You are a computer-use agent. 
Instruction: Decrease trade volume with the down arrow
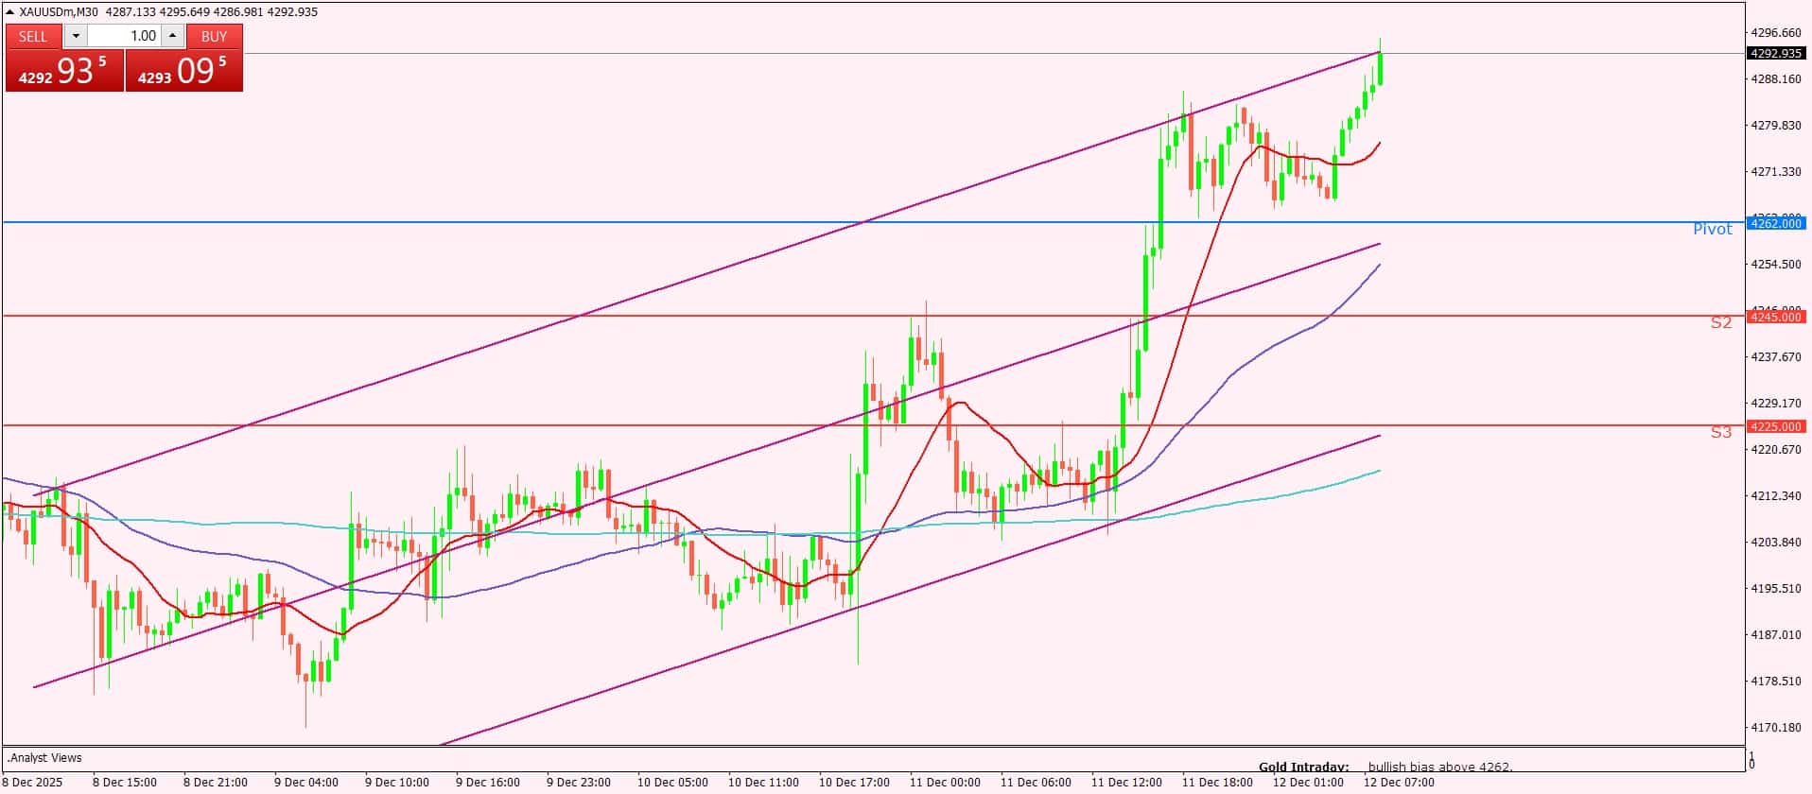click(76, 36)
